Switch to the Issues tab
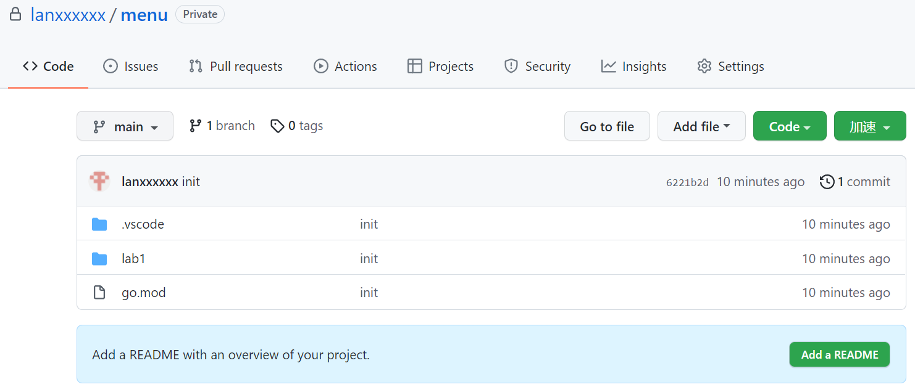The width and height of the screenshot is (915, 387). click(x=130, y=67)
